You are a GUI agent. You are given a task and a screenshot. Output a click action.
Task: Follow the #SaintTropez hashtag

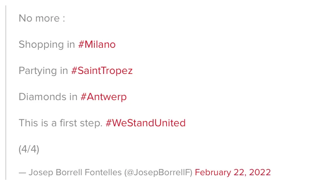tap(102, 70)
